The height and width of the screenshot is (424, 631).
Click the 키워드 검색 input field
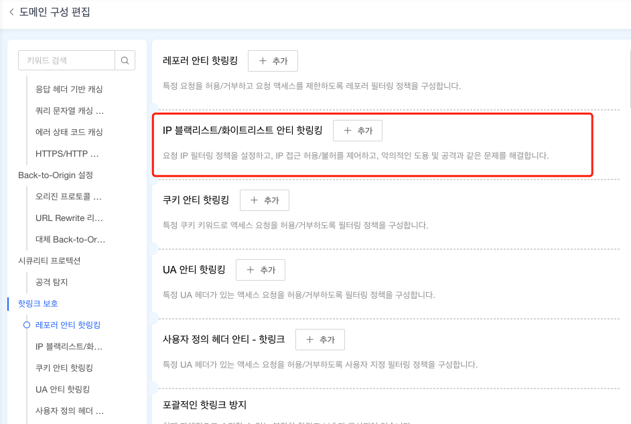(x=66, y=60)
